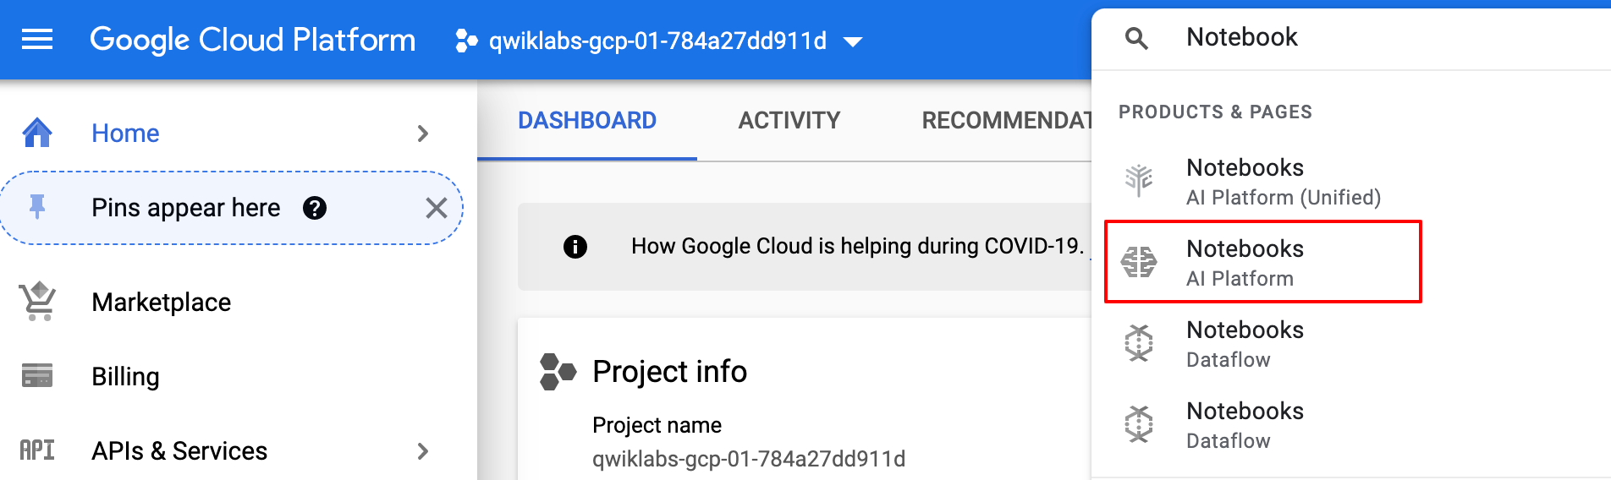1611x480 pixels.
Task: Select the Dashboard tab
Action: 587,121
